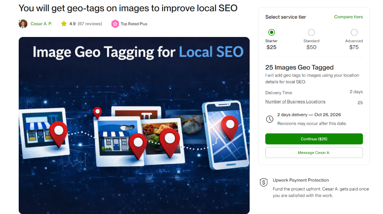Open Cesar A. P. profile avatar
This screenshot has height=214, width=383.
point(23,24)
